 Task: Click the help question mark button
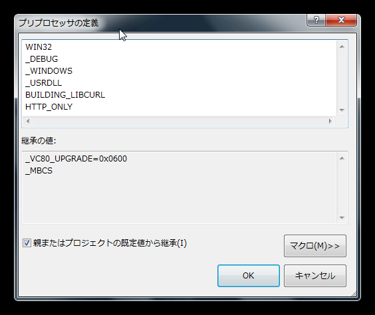316,20
